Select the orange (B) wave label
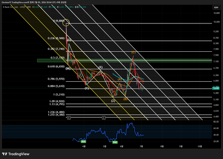Viewport: 223px width, 159px height. point(125,99)
